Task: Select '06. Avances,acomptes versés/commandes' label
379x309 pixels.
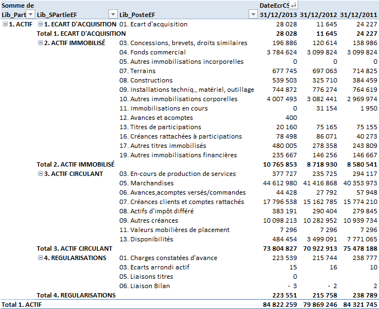Action: pyautogui.click(x=183, y=192)
